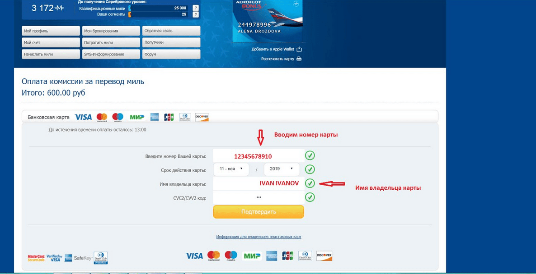Viewport: 536px width, 274px height.
Task: Open the expiry year dropdown showing 2019
Action: (281, 169)
